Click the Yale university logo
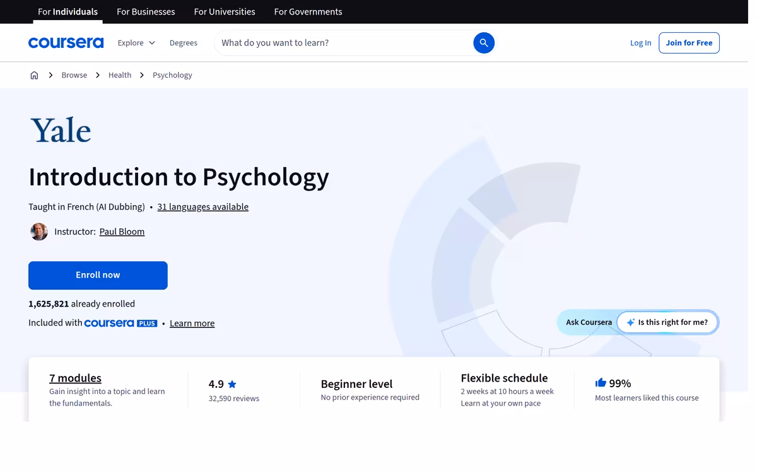Viewport: 757px width, 473px height. (x=61, y=130)
